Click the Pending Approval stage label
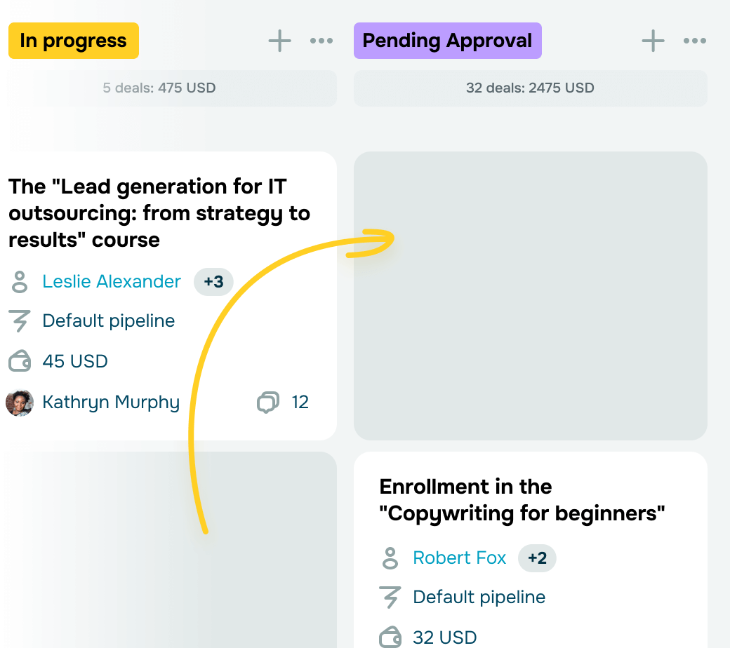 point(447,41)
